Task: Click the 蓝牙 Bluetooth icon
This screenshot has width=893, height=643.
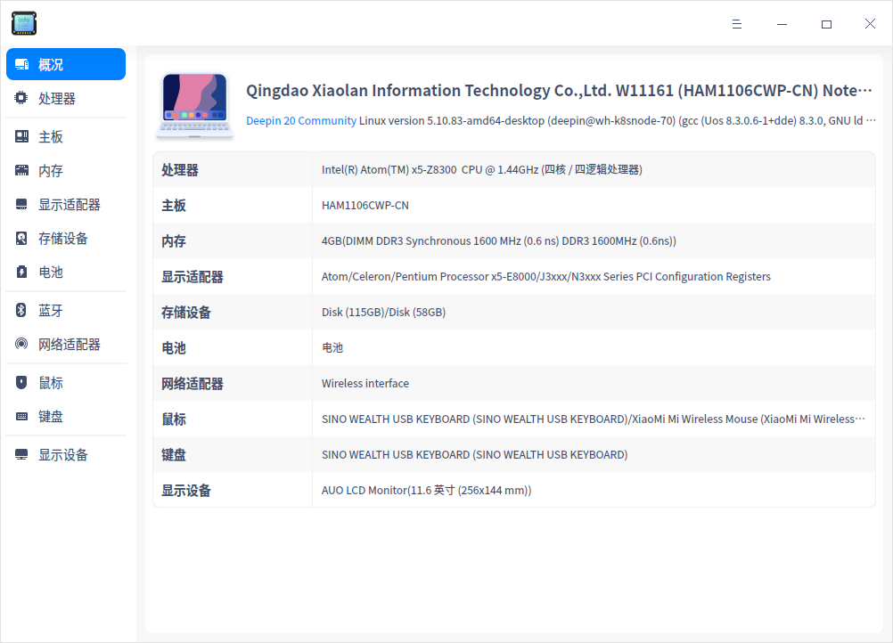Action: point(21,310)
